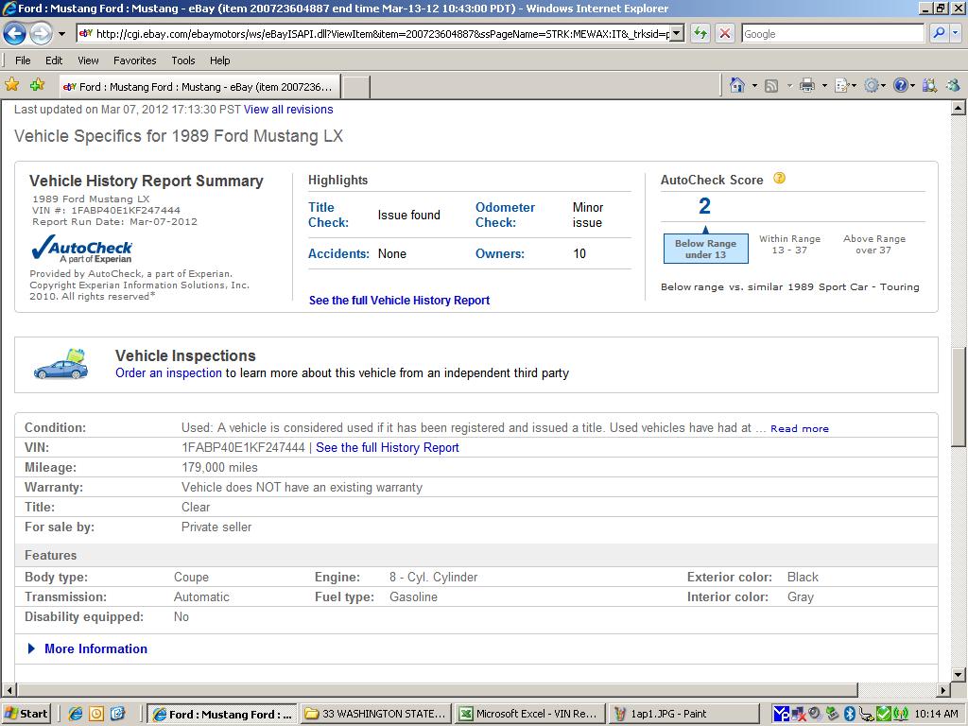Click the Messenger toolbar icon
Screen dimensions: 968x726
pos(953,85)
